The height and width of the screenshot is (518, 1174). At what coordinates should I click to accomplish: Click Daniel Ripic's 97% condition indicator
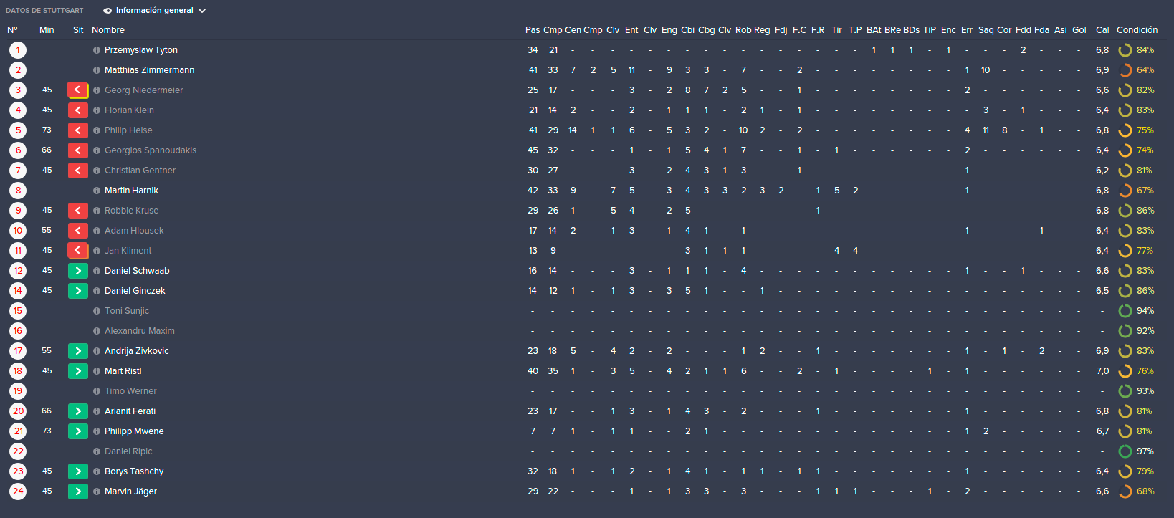coord(1137,451)
